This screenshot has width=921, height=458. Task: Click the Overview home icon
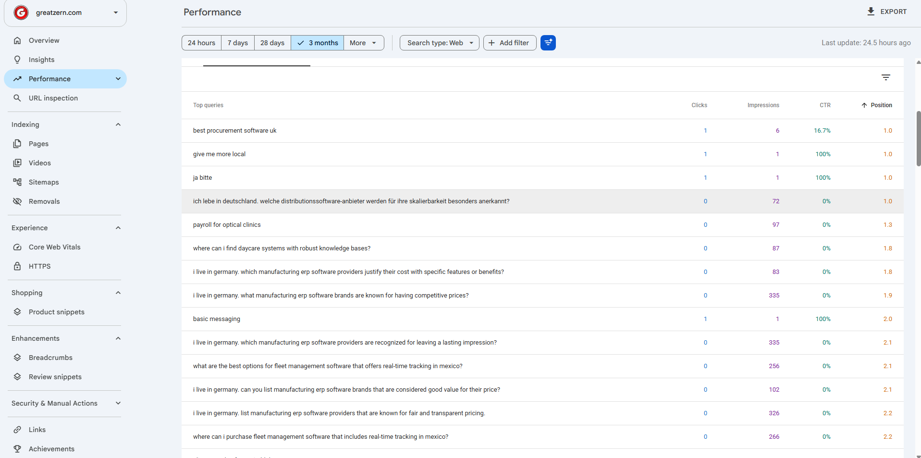click(x=17, y=40)
